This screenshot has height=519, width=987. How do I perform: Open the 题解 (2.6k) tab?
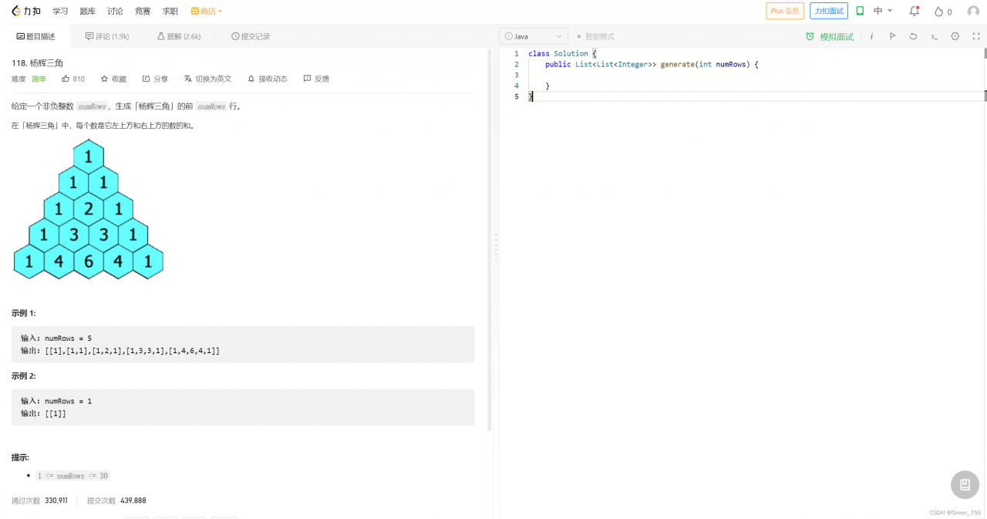178,36
